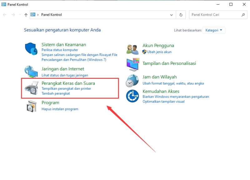Click the shield icon beside Ubah jenis akun
This screenshot has height=180, width=250.
tap(144, 52)
